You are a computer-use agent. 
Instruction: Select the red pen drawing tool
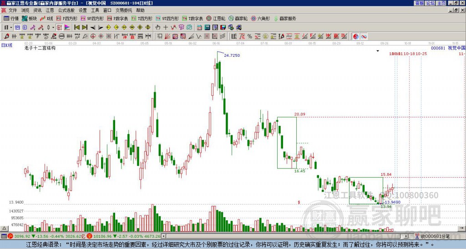point(6,36)
